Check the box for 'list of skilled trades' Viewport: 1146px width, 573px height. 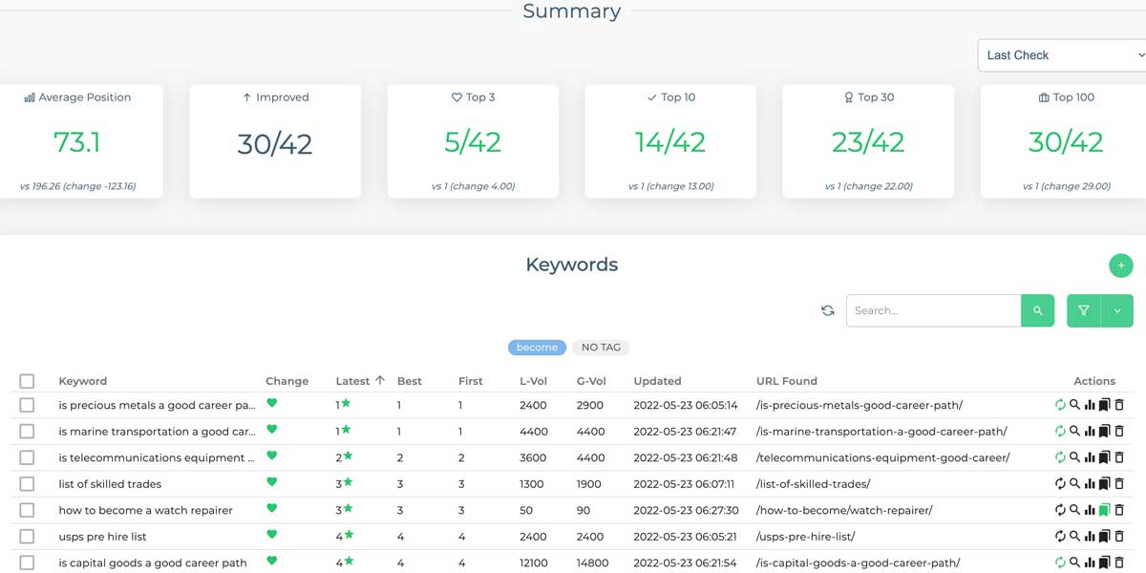tap(27, 484)
